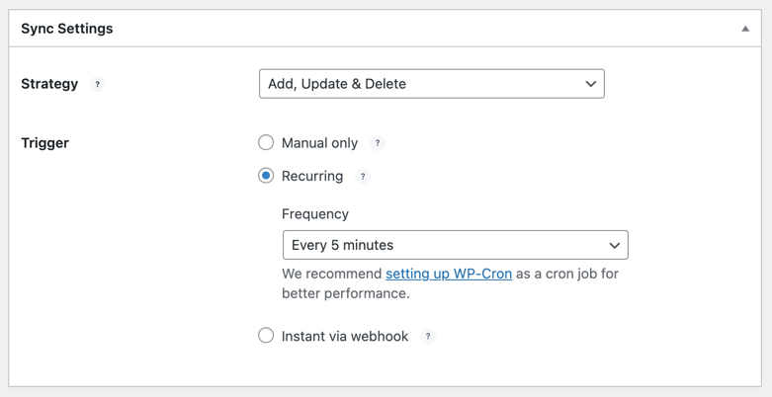Click the Sync Settings panel title
Viewport: 772px width, 397px height.
tap(67, 29)
